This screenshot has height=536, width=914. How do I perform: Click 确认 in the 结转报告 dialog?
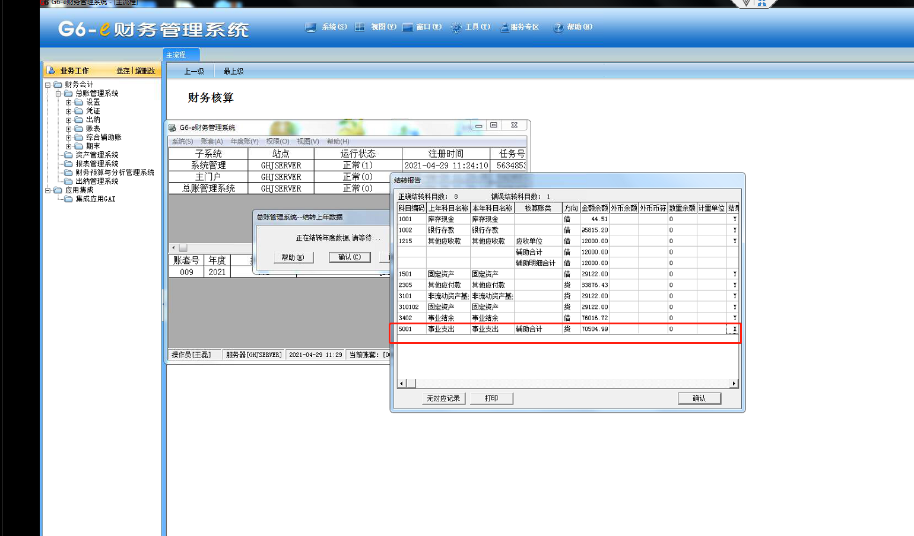point(699,398)
